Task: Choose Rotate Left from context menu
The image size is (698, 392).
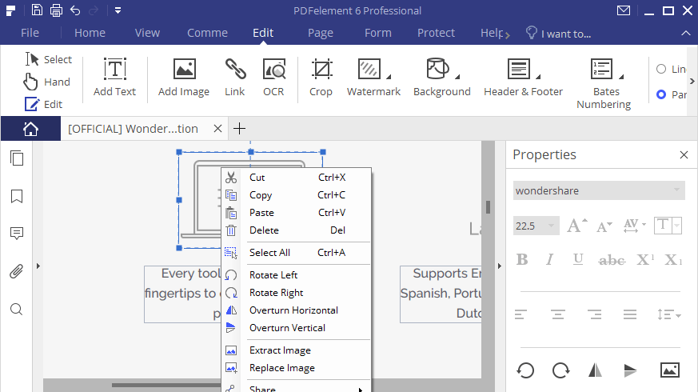Action: [296, 275]
